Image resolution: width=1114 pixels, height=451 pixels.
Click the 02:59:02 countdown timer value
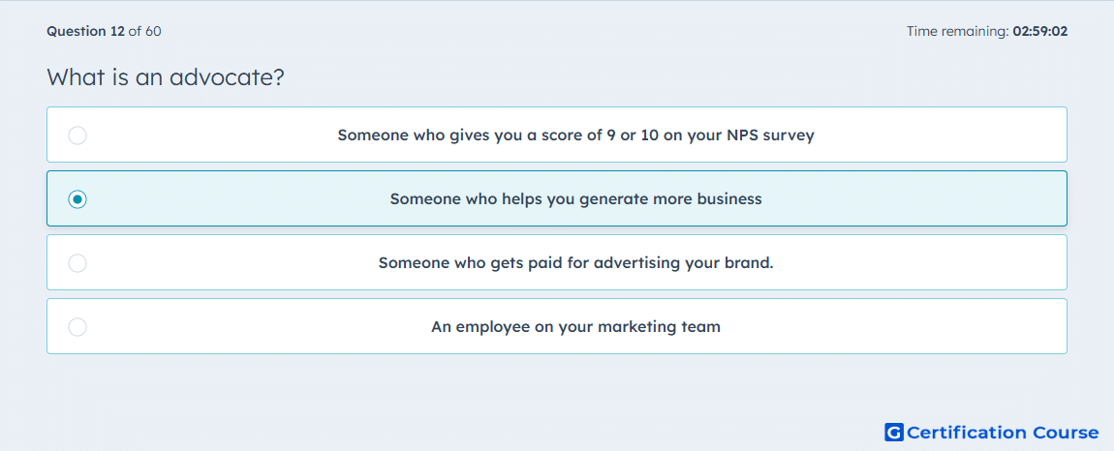pos(1041,31)
